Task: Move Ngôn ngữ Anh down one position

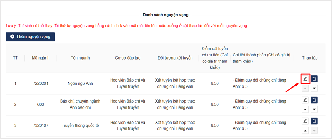Action: coord(314,88)
